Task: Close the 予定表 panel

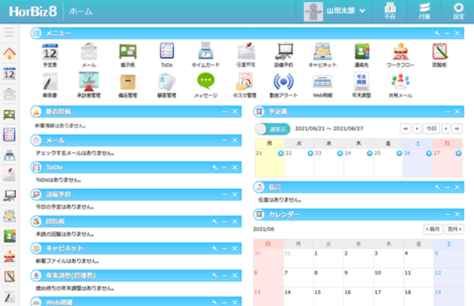Action: click(x=457, y=112)
